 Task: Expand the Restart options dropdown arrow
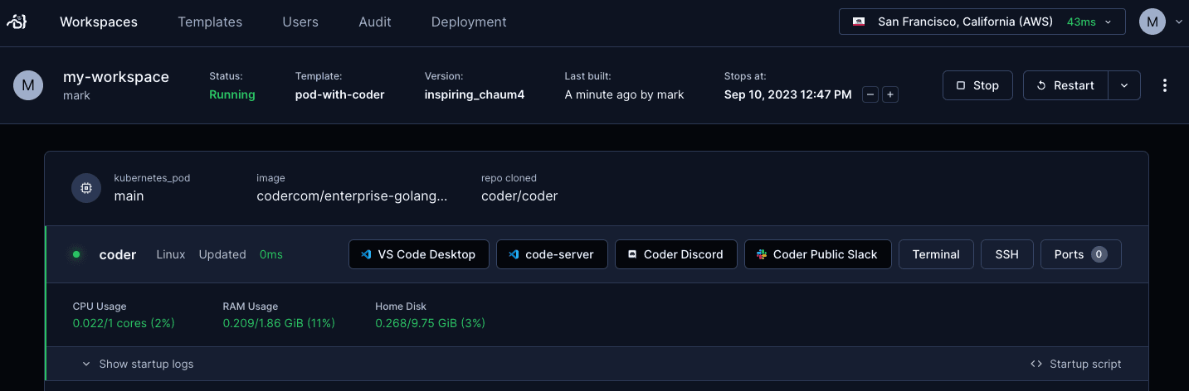tap(1124, 85)
